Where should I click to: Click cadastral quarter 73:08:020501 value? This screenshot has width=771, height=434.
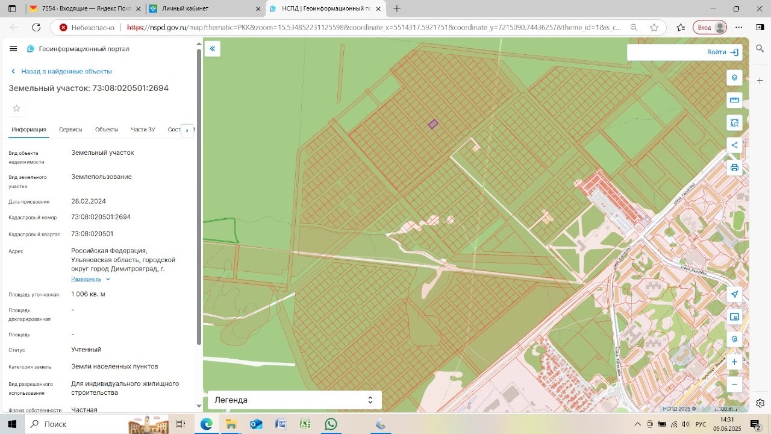pos(92,234)
